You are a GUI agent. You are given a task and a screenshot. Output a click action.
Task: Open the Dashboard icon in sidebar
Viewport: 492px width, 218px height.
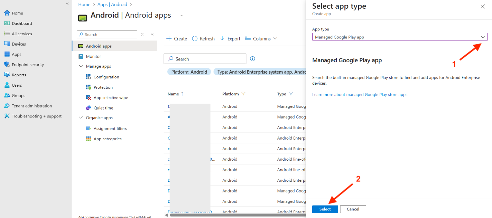(7, 23)
